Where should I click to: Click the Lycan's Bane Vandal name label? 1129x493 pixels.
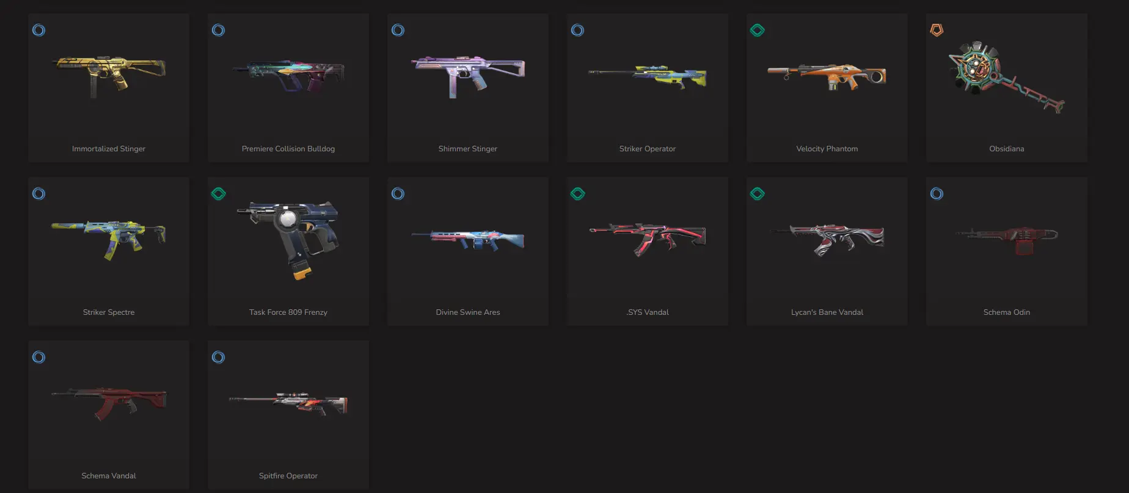pyautogui.click(x=827, y=312)
